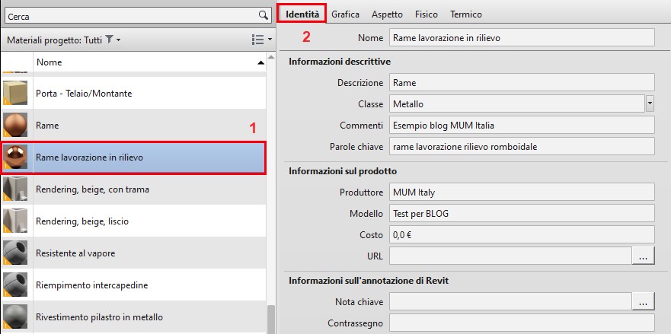Click the Rendering, beige, liscio thumbnail
671x334 pixels.
[15, 221]
